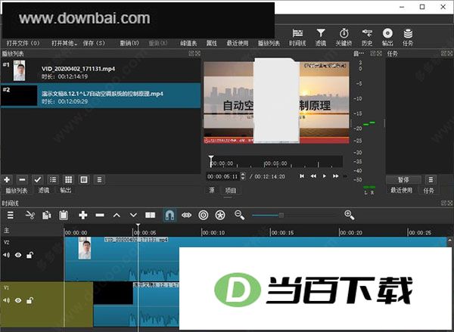Toggle ripple trim concentric circle button
The image size is (454, 332).
[x=204, y=215]
